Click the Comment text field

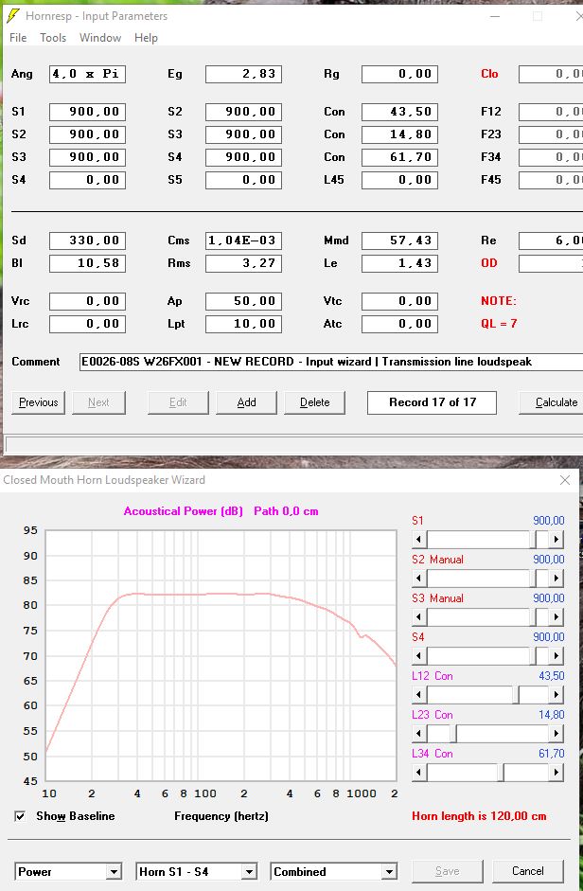(x=331, y=362)
